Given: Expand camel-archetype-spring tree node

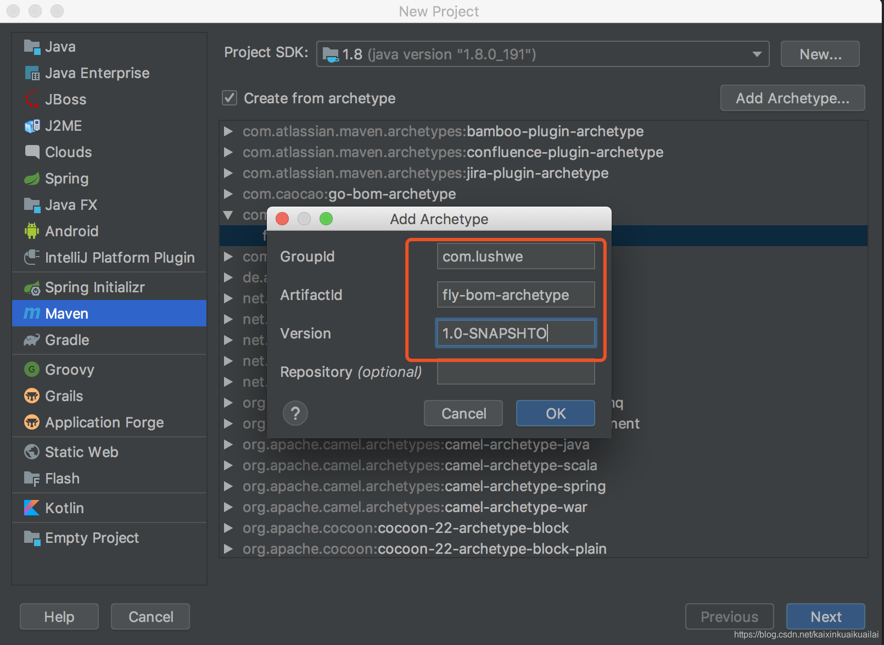Looking at the screenshot, I should (x=228, y=486).
